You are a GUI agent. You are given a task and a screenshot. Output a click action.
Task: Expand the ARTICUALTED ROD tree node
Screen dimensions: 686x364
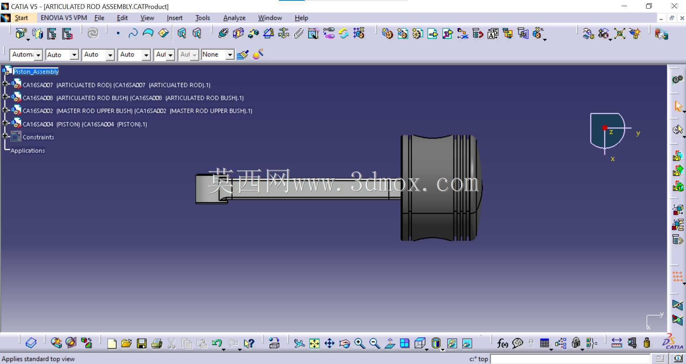click(x=5, y=84)
